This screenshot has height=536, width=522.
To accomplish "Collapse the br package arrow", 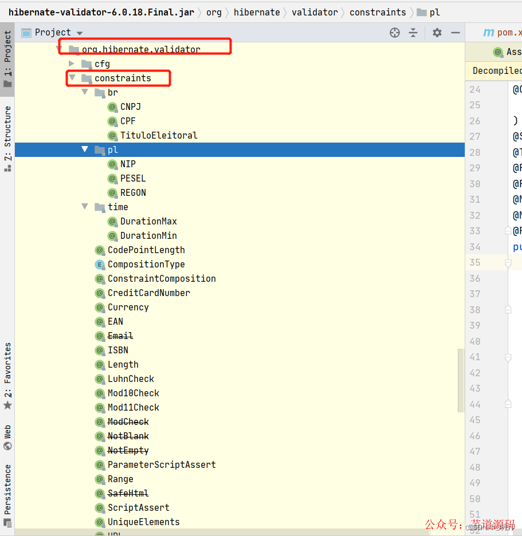I will pos(85,92).
